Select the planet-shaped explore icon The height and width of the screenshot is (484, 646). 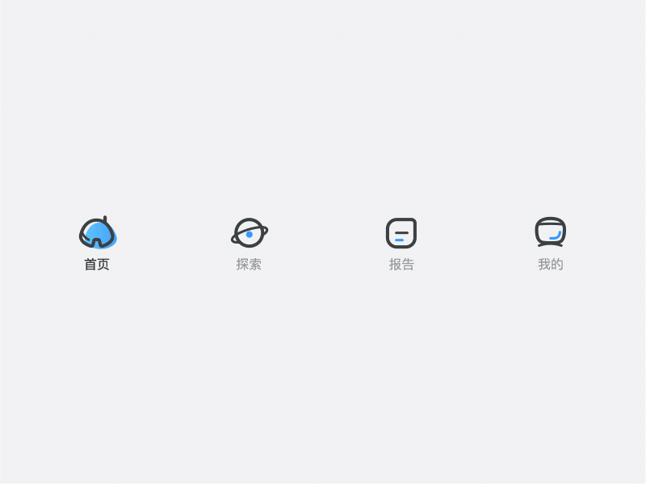click(x=250, y=233)
